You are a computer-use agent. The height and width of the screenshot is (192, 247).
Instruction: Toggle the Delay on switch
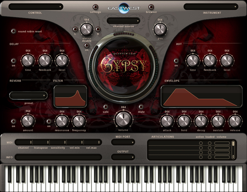point(14,60)
